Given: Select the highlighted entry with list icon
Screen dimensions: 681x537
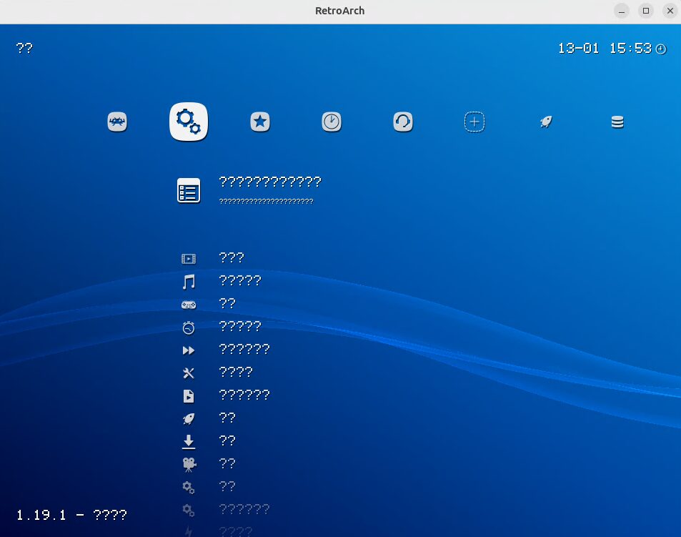Looking at the screenshot, I should click(x=189, y=190).
